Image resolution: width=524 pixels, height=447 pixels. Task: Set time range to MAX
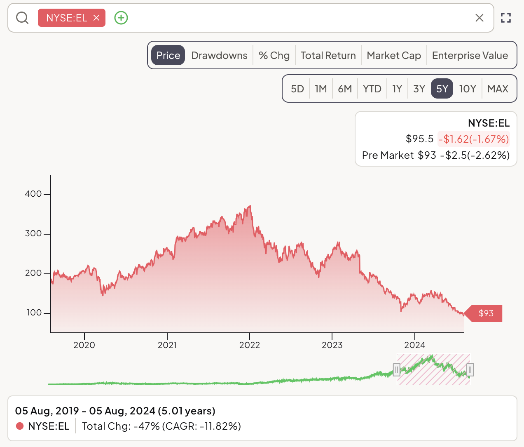point(498,89)
